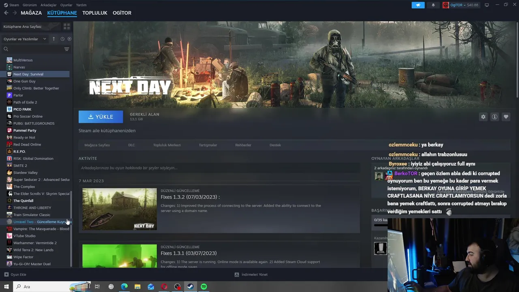The image size is (519, 292).
Task: Click Steam icon in taskbar
Action: click(x=191, y=287)
